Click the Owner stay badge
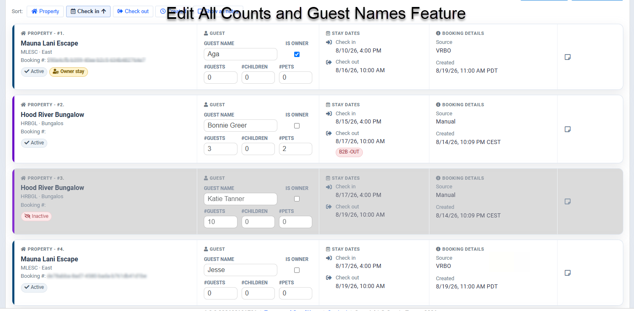Screen dimensions: 634x311 pos(69,71)
